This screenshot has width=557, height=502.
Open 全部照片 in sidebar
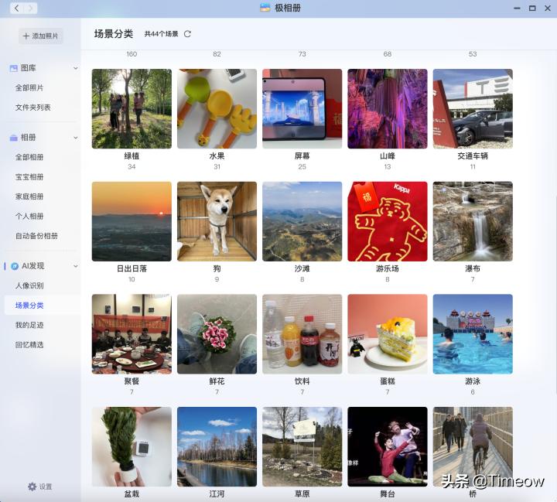(29, 87)
